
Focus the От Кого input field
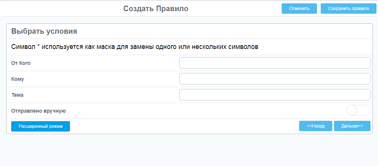click(x=275, y=63)
